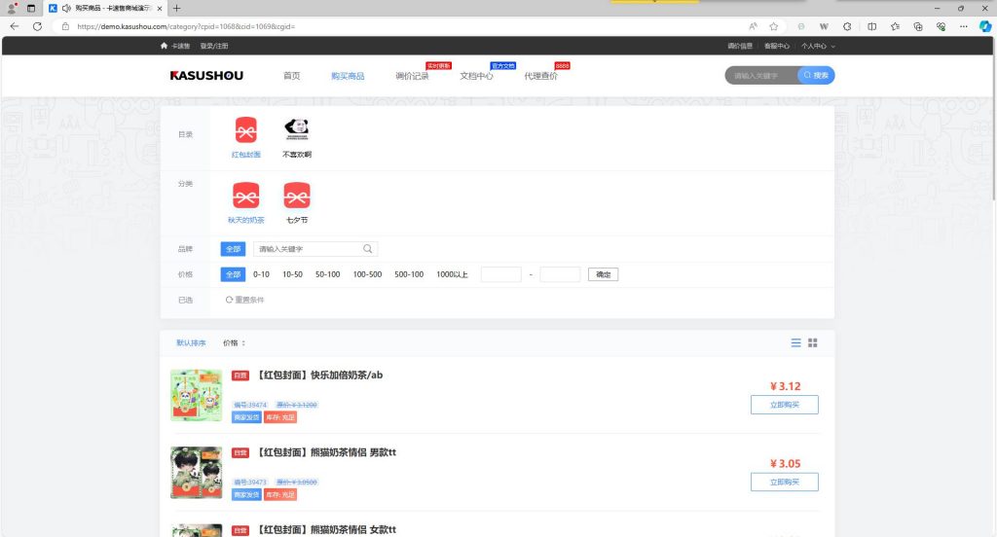This screenshot has width=997, height=537.
Task: Select the 不喜欢啊 panda directory icon
Action: 297,129
